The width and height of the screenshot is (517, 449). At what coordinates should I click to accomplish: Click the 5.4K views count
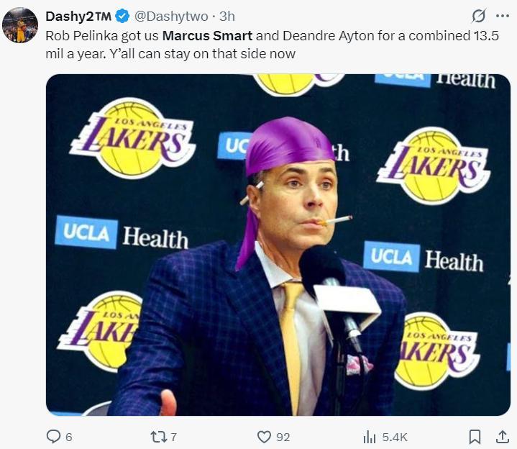click(394, 437)
